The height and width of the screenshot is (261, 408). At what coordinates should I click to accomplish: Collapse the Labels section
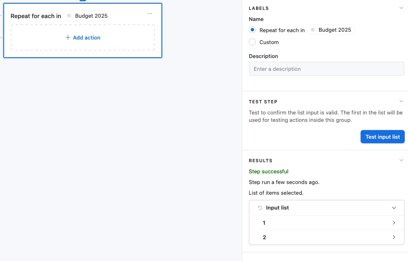coord(401,8)
